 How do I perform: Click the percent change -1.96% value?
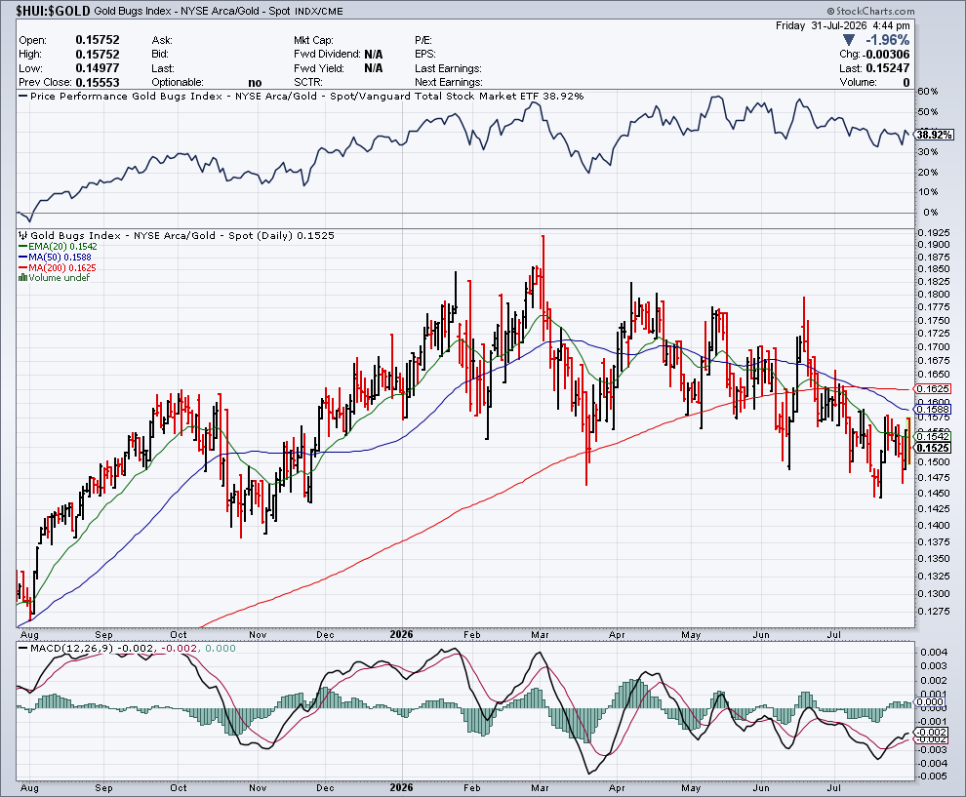[887, 40]
